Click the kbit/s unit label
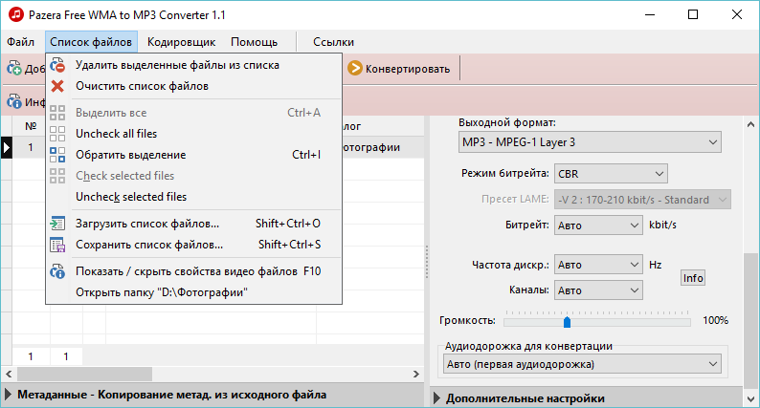760x408 pixels. (x=662, y=225)
